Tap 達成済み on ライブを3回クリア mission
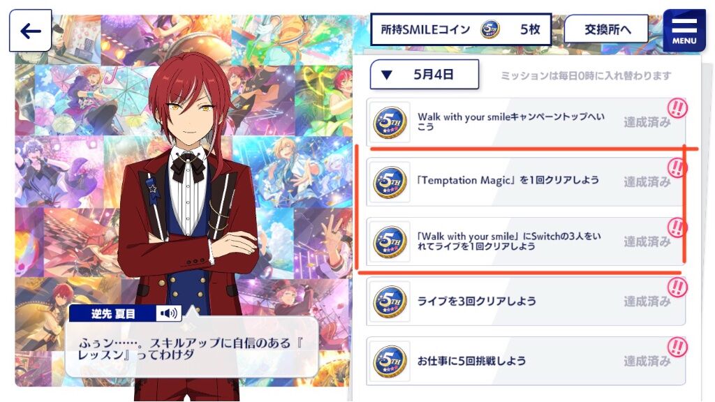Viewport: 715px width, 402px height. point(647,301)
